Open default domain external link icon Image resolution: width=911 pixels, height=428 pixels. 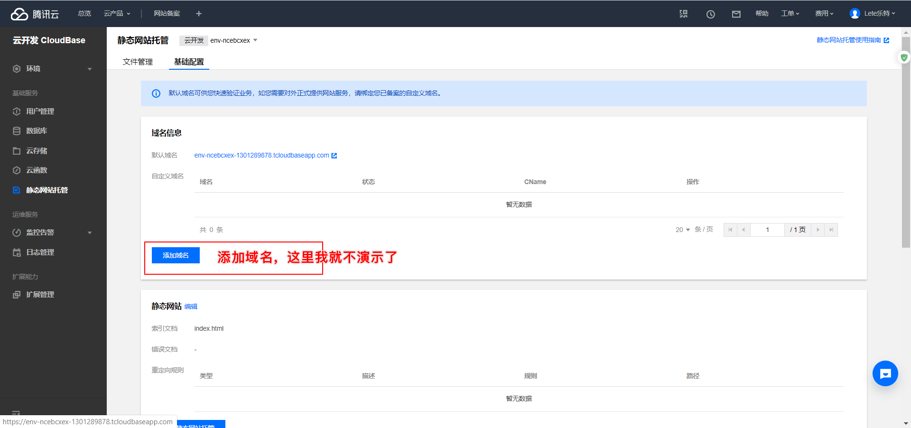point(334,156)
